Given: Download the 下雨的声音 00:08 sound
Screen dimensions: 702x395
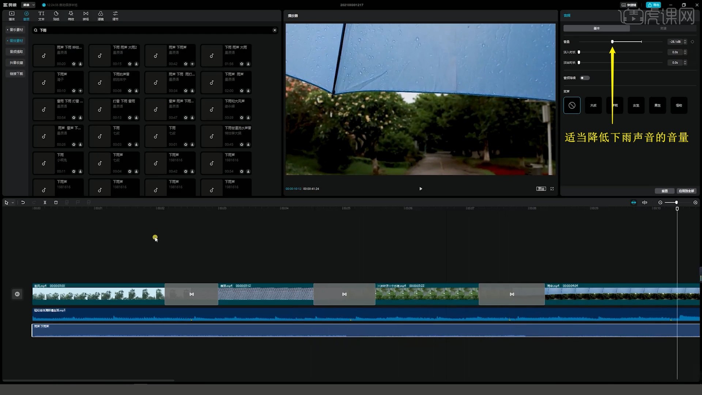Looking at the screenshot, I should click(x=136, y=91).
